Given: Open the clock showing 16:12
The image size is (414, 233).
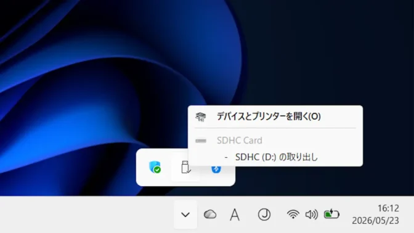Looking at the screenshot, I should [x=388, y=208].
